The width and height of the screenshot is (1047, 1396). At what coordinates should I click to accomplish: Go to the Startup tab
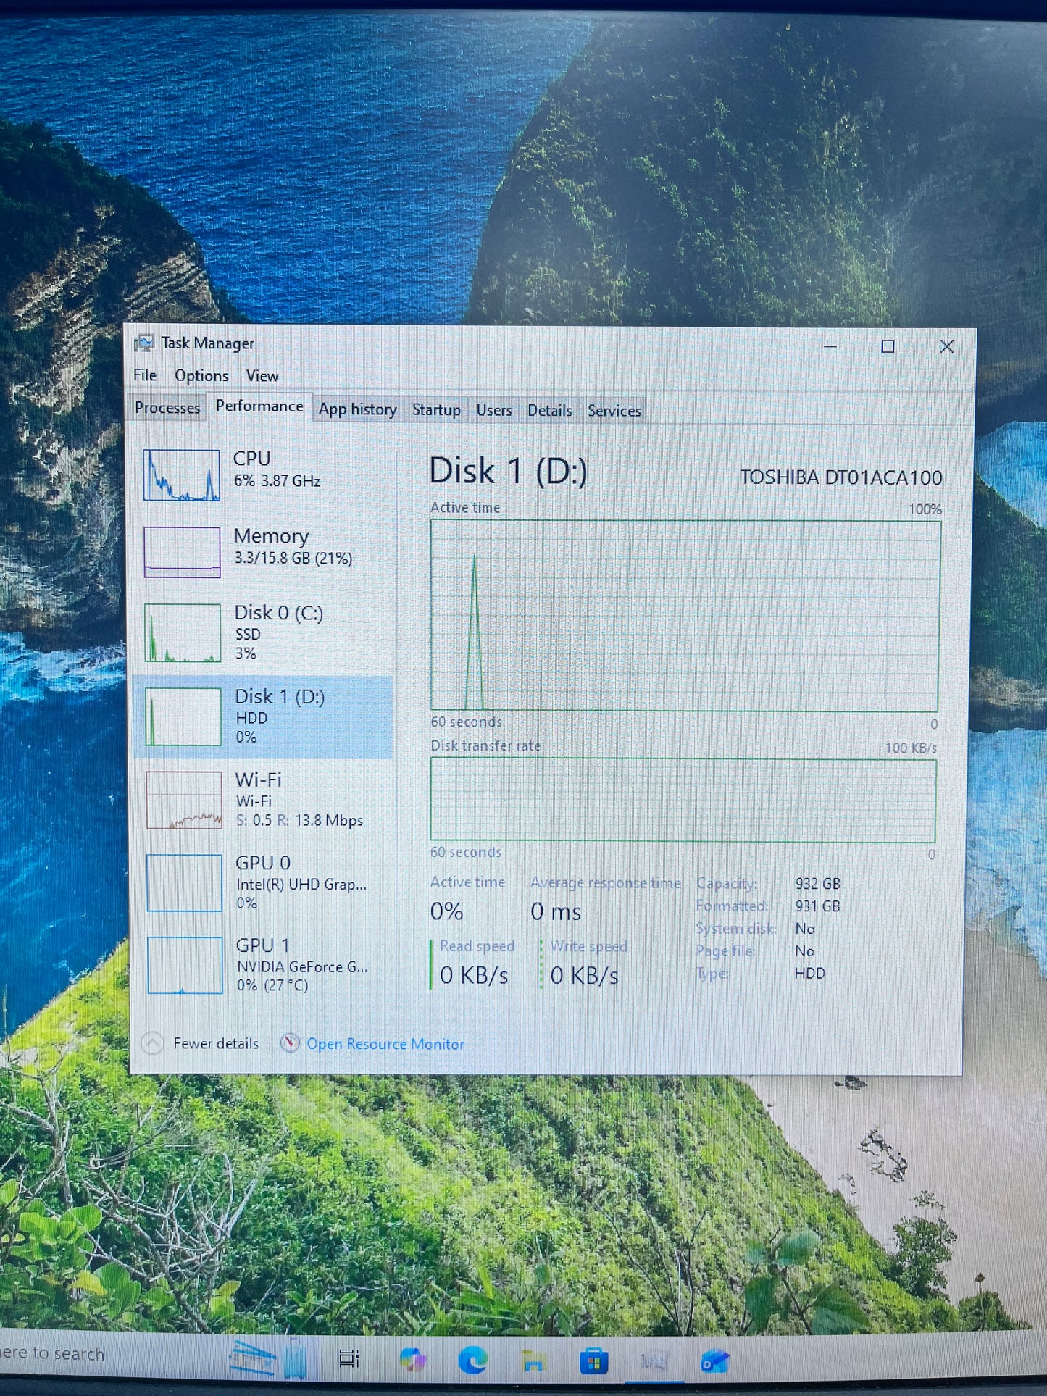click(436, 410)
